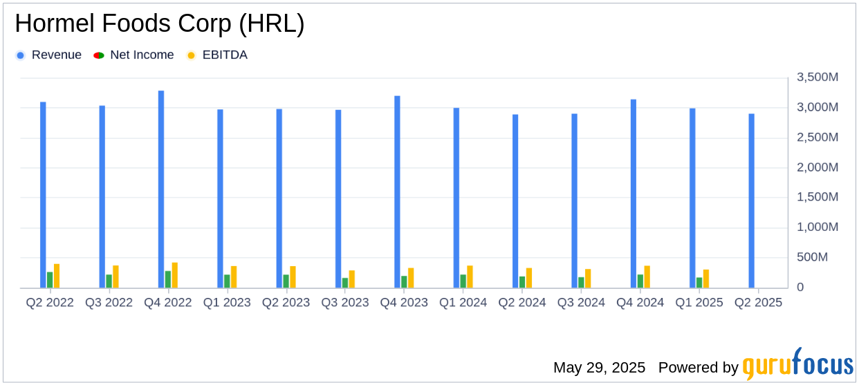Click the 2,500M y-axis value
Viewport: 859px width, 385px height.
(818, 138)
